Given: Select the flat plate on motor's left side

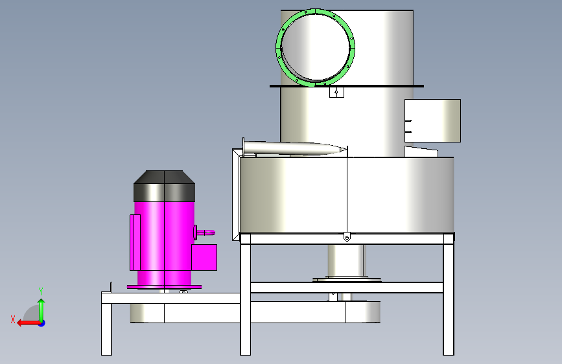Looking at the screenshot, I should click(x=135, y=242).
